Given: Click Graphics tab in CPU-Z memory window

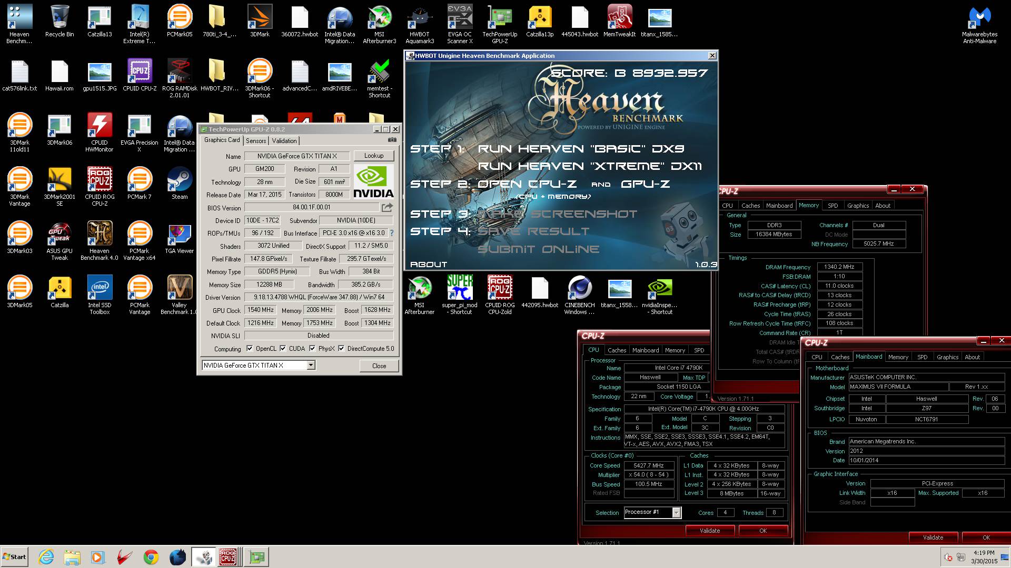Looking at the screenshot, I should pyautogui.click(x=858, y=206).
